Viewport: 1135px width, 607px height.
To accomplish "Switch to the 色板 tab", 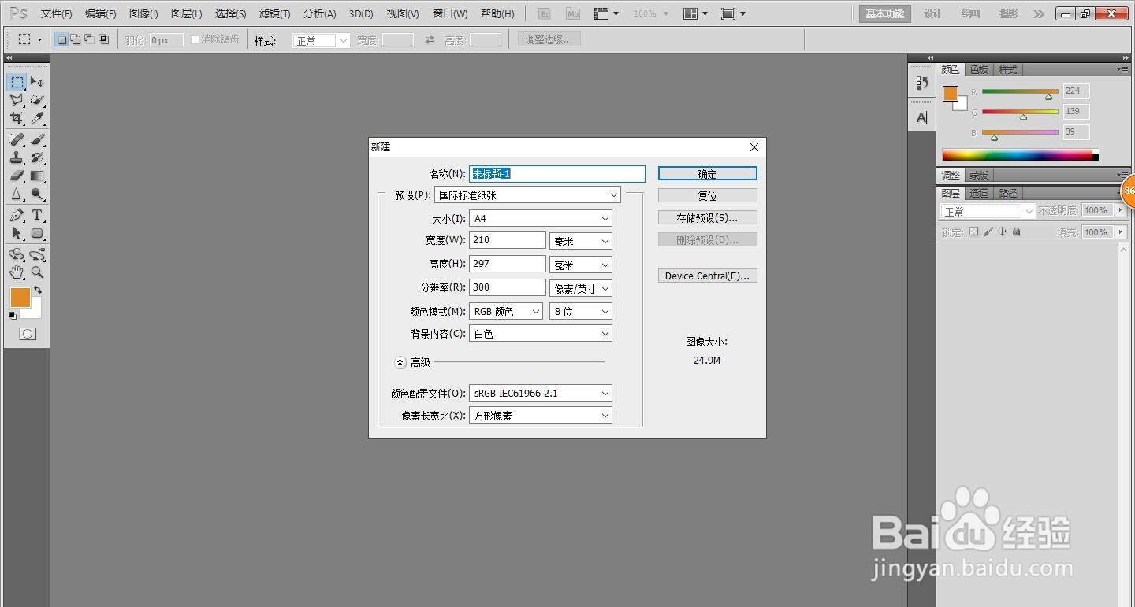I will pos(978,69).
